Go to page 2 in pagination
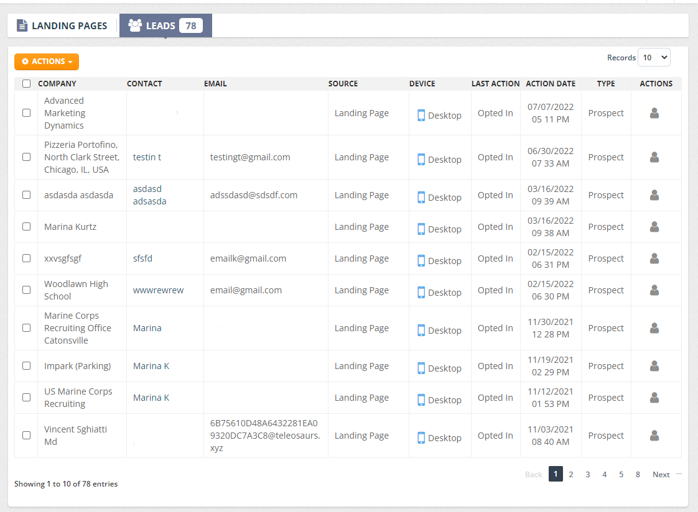This screenshot has width=698, height=512. coord(570,475)
